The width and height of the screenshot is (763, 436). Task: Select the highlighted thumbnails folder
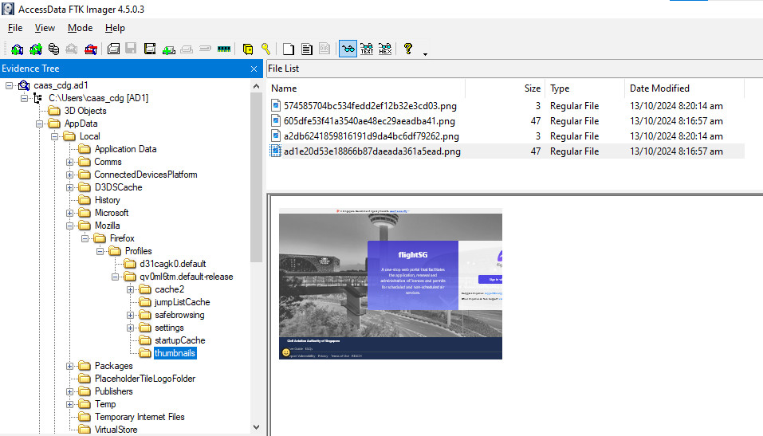click(175, 353)
